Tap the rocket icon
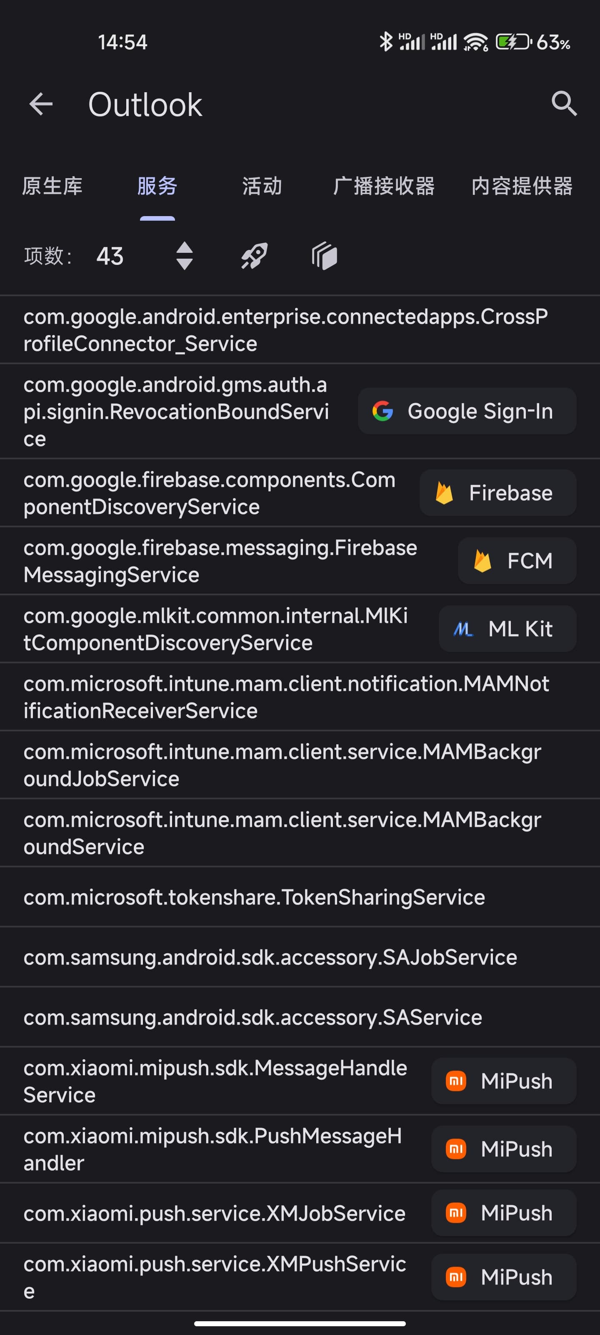The image size is (600, 1335). tap(254, 256)
